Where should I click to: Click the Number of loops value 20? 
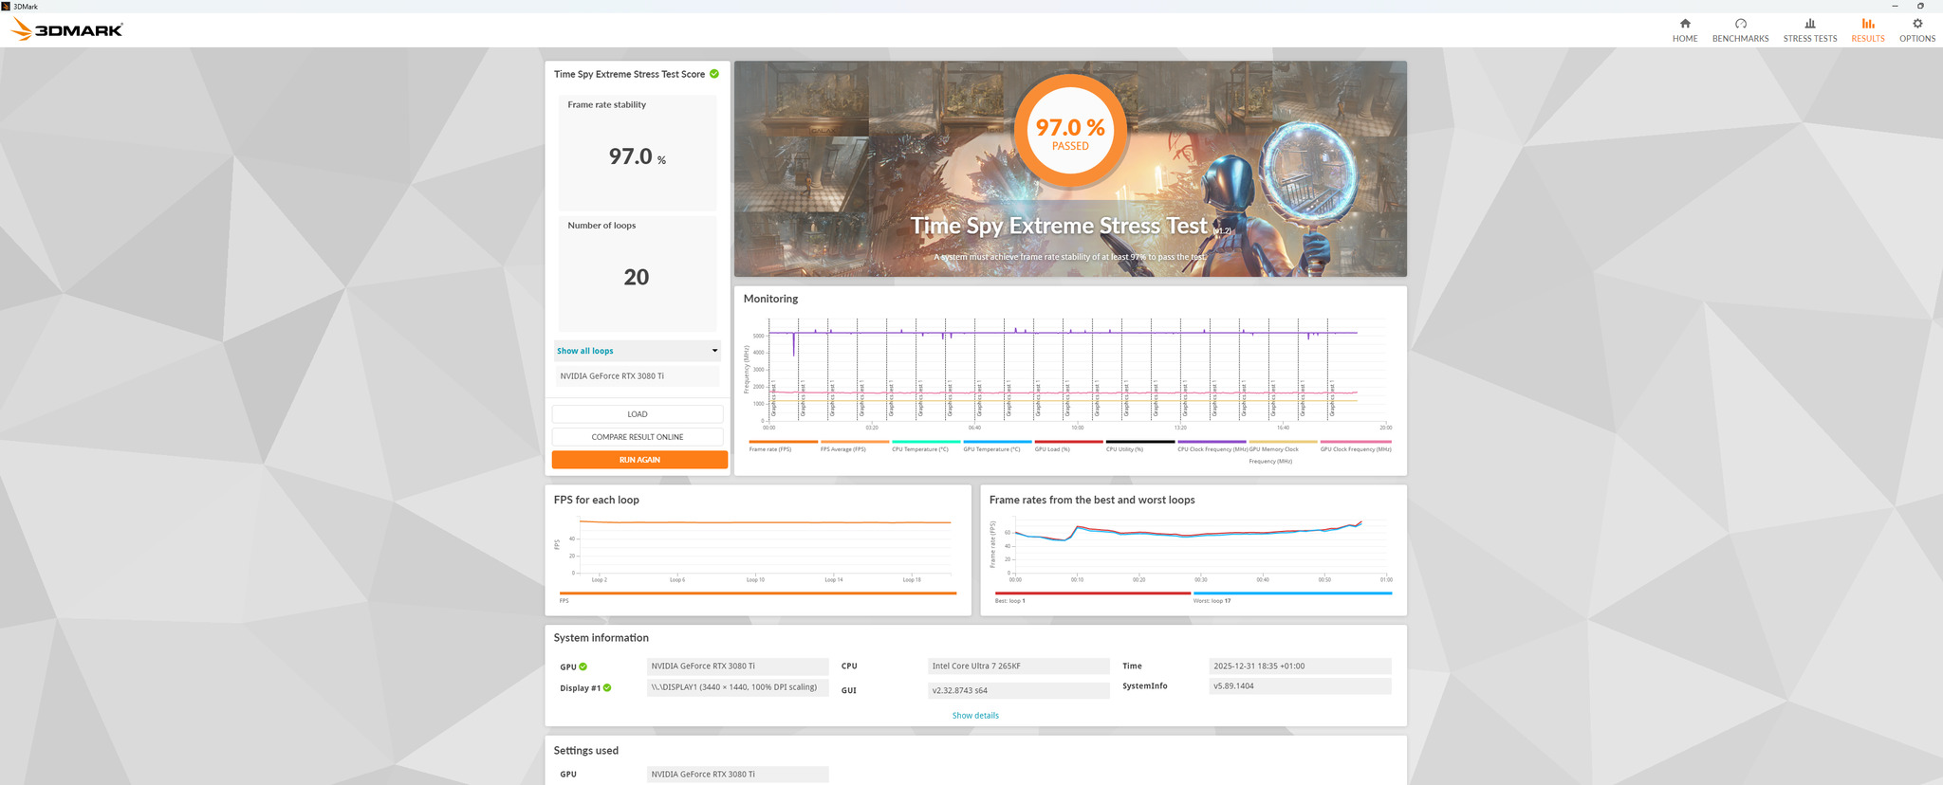(637, 277)
